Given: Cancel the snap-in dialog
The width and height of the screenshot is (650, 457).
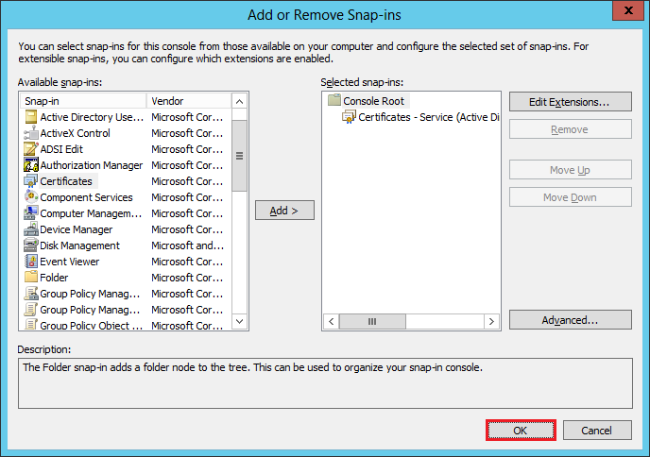Looking at the screenshot, I should click(x=597, y=430).
